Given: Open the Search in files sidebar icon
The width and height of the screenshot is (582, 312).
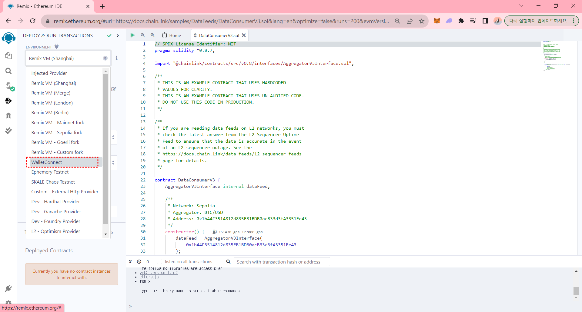Looking at the screenshot, I should tap(8, 71).
